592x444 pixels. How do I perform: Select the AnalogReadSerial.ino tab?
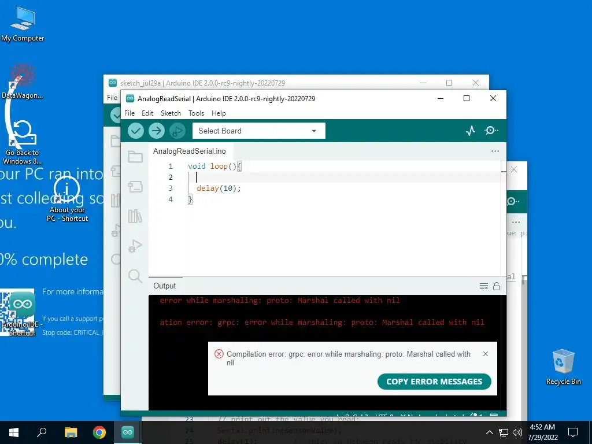pyautogui.click(x=190, y=151)
